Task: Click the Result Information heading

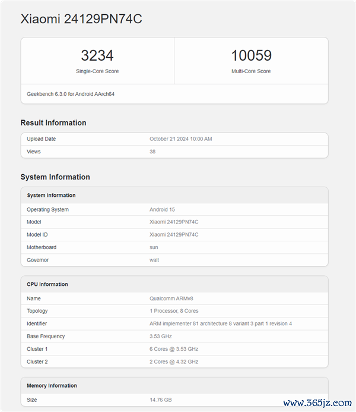Action: pyautogui.click(x=53, y=122)
